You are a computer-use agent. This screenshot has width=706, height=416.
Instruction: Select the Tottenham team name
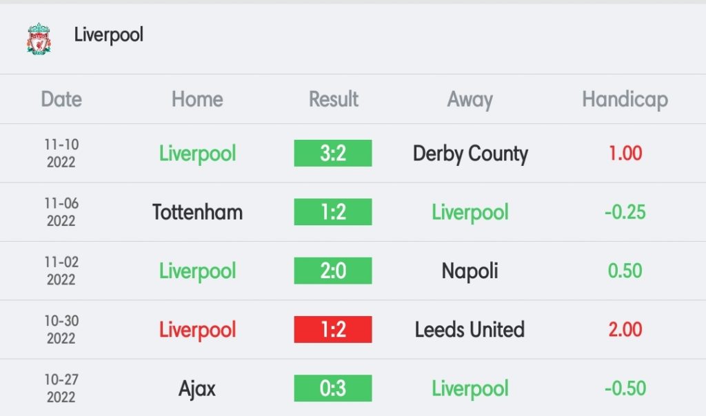tap(197, 212)
